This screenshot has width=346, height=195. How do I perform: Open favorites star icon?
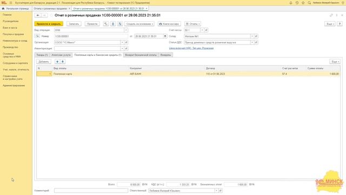tap(303, 3)
